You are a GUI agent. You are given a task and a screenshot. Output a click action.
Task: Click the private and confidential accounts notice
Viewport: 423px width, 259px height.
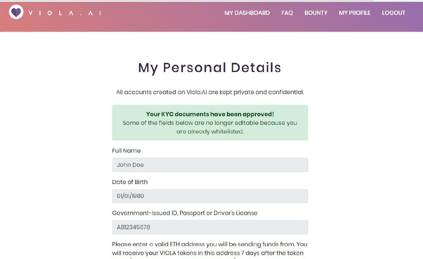[x=210, y=92]
